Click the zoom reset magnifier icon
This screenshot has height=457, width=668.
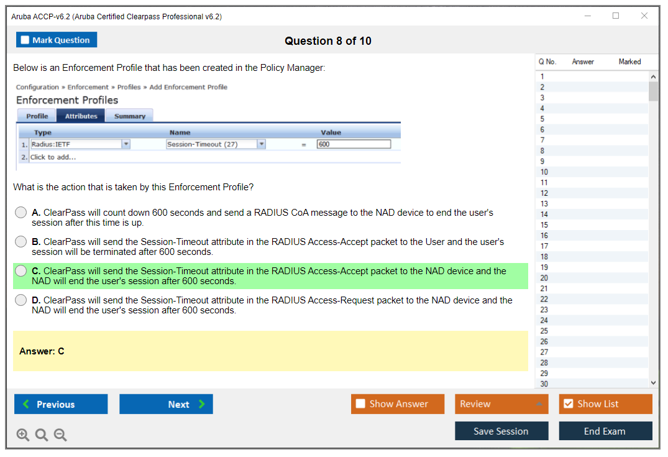pyautogui.click(x=42, y=435)
